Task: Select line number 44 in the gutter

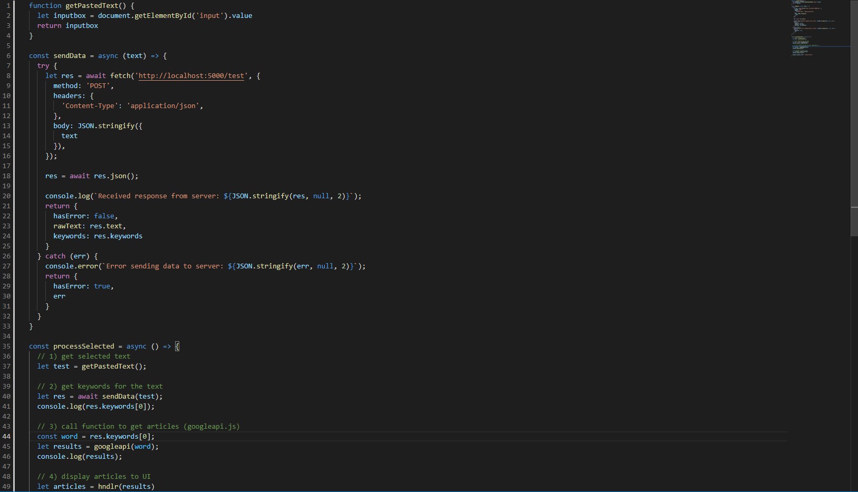Action: [6, 437]
